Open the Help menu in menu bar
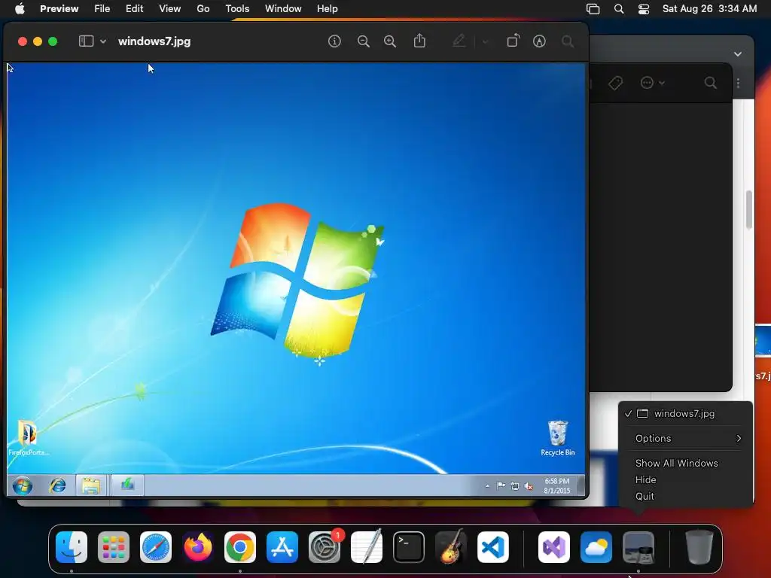Image resolution: width=771 pixels, height=578 pixels. coord(327,9)
